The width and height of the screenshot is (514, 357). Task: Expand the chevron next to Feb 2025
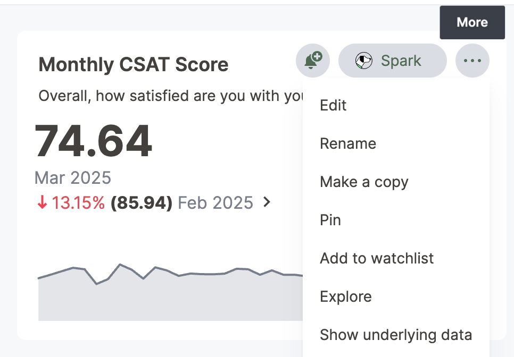click(x=267, y=202)
